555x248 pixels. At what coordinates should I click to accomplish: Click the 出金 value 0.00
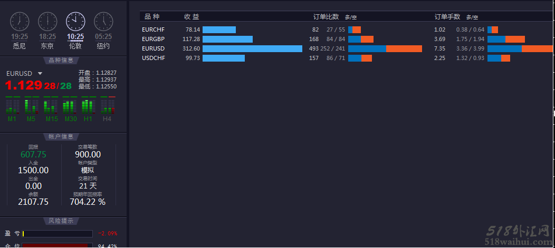coord(33,186)
